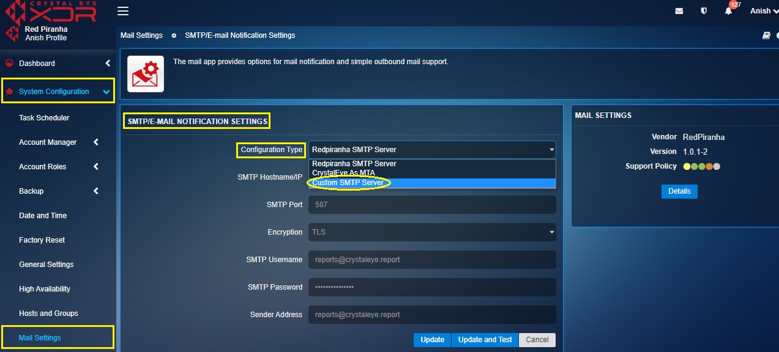This screenshot has width=779, height=352.
Task: Click the System Configuration home icon
Action: click(9, 92)
